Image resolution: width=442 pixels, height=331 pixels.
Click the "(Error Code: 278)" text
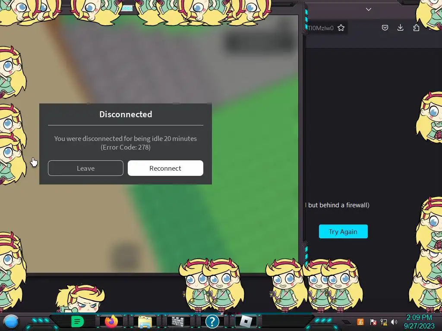(126, 147)
